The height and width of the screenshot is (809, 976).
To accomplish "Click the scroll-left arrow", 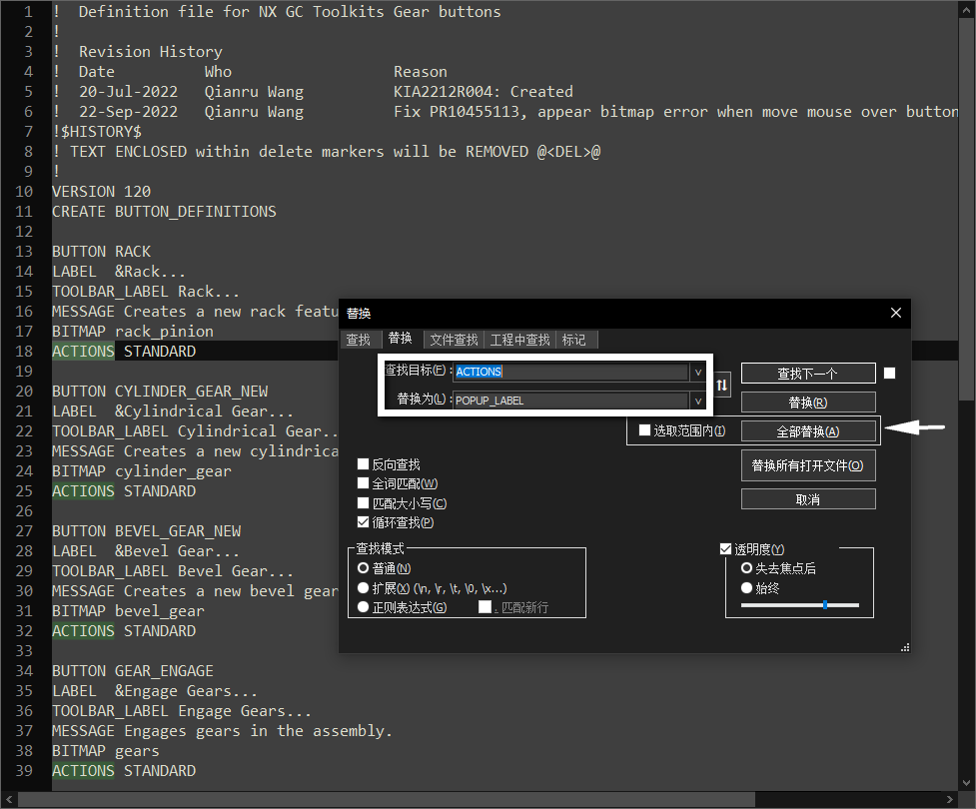I will click(x=9, y=799).
